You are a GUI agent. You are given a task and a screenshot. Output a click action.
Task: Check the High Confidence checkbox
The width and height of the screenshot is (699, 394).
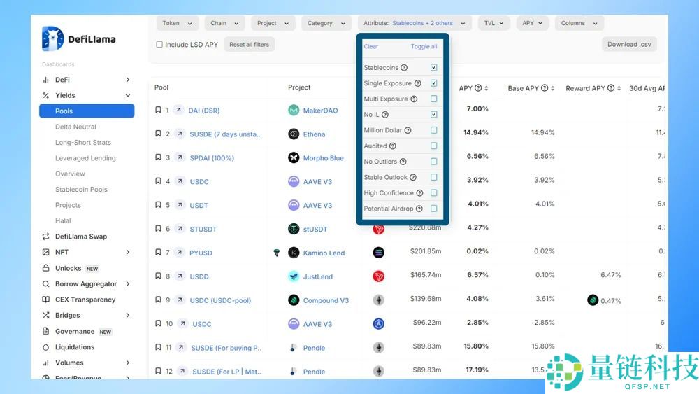434,192
